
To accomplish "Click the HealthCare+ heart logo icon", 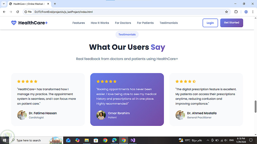I will coord(14,23).
